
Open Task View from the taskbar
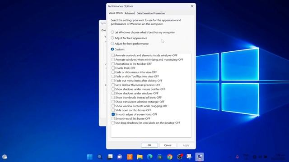(x=110, y=157)
